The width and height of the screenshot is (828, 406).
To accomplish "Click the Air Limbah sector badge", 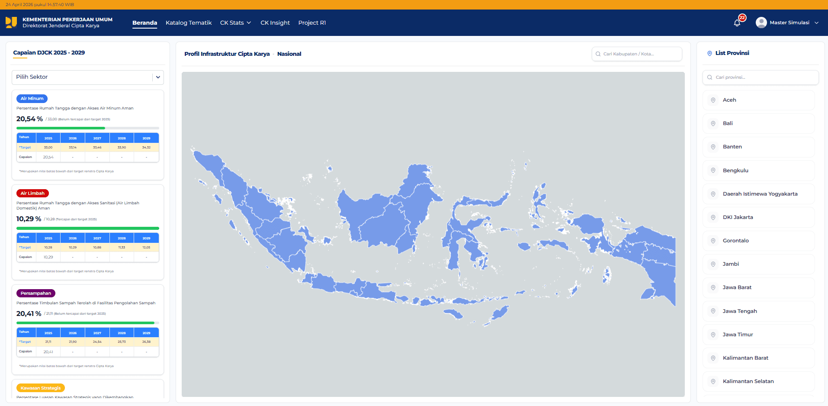I will click(x=32, y=193).
